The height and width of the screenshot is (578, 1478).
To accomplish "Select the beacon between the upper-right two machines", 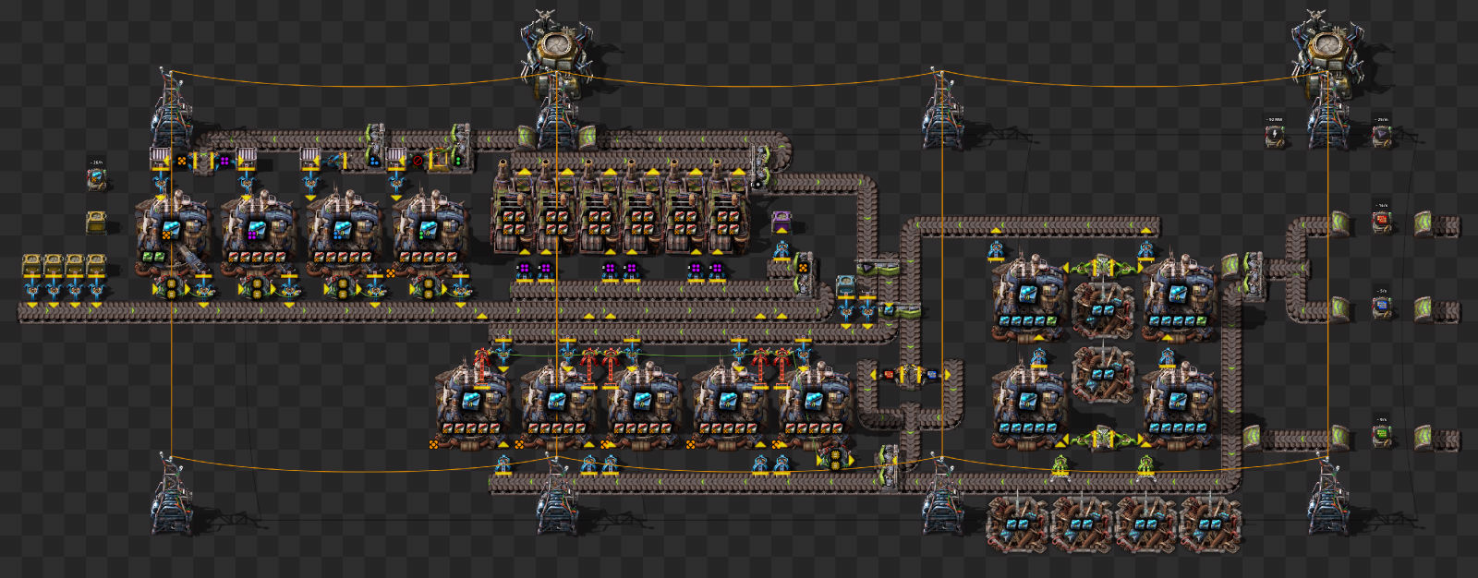I will (x=1103, y=308).
